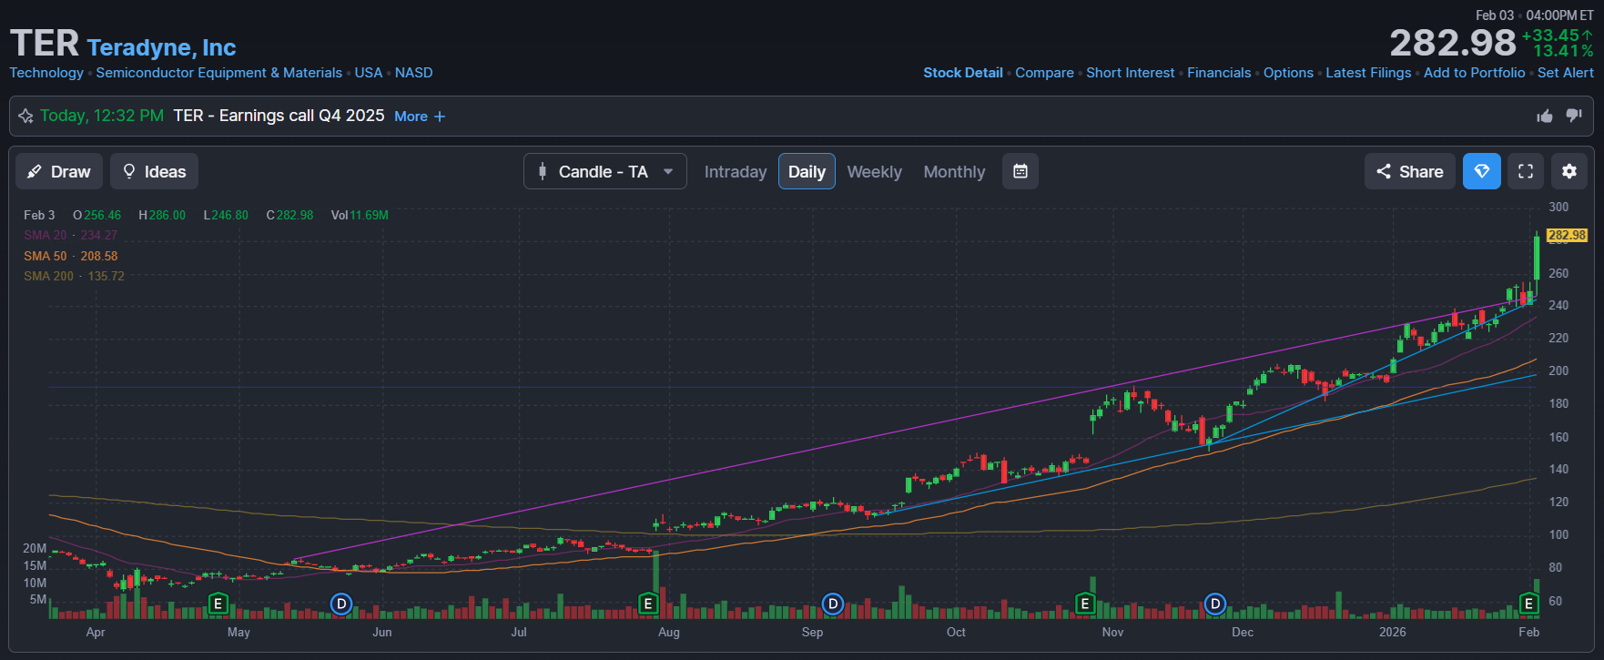Click the dividend D marker near September
Viewport: 1604px width, 660px height.
833,604
